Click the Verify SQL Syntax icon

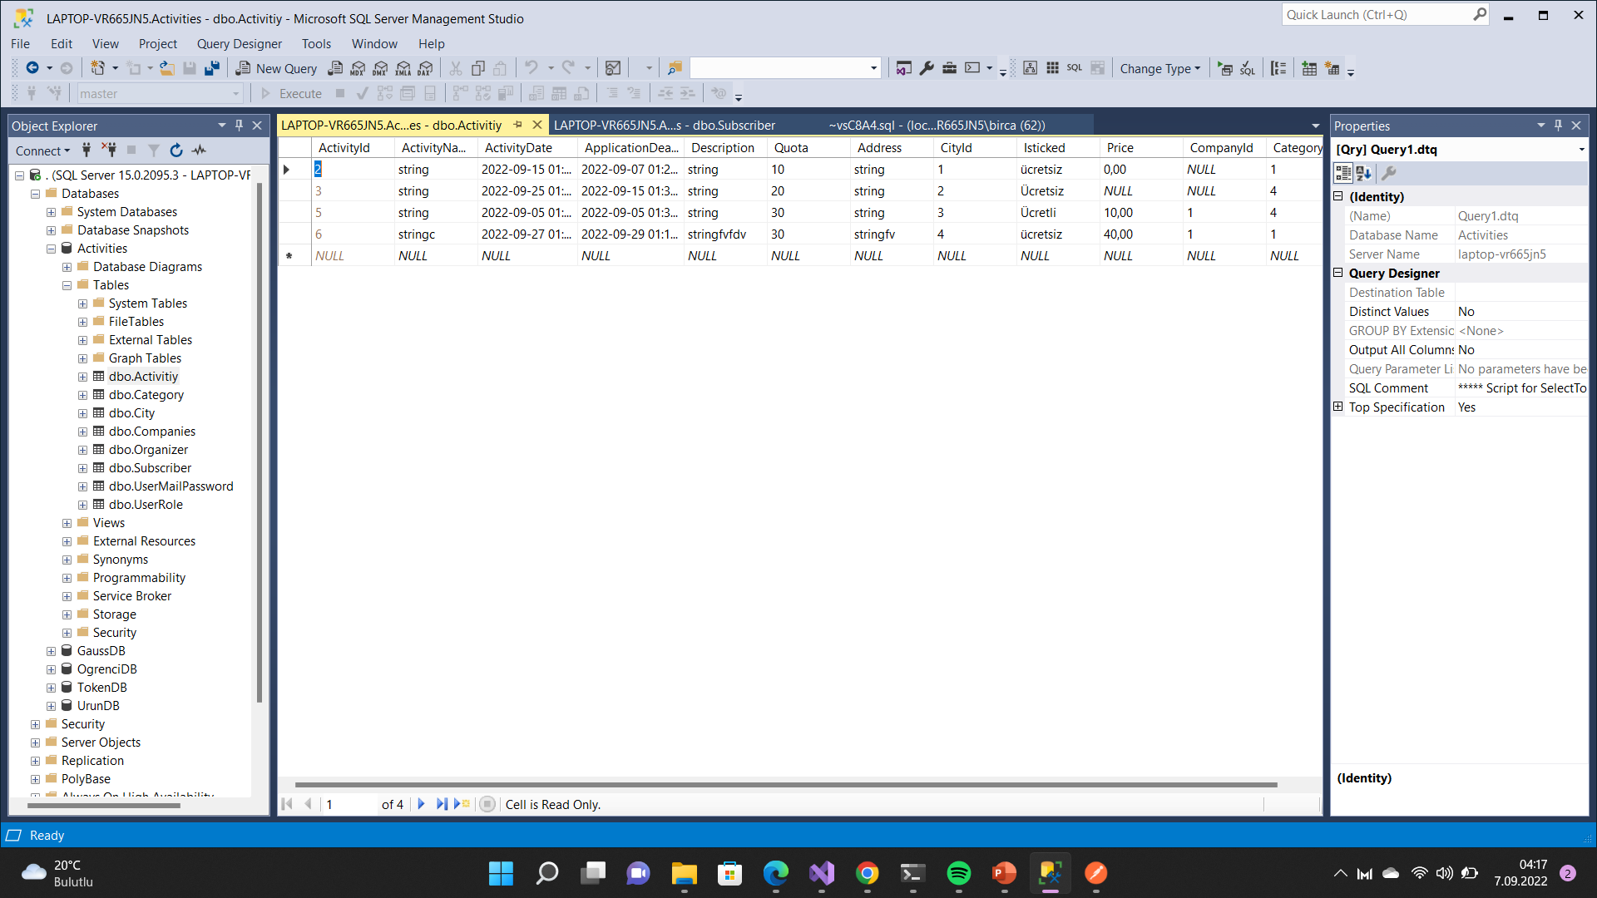pyautogui.click(x=1248, y=68)
